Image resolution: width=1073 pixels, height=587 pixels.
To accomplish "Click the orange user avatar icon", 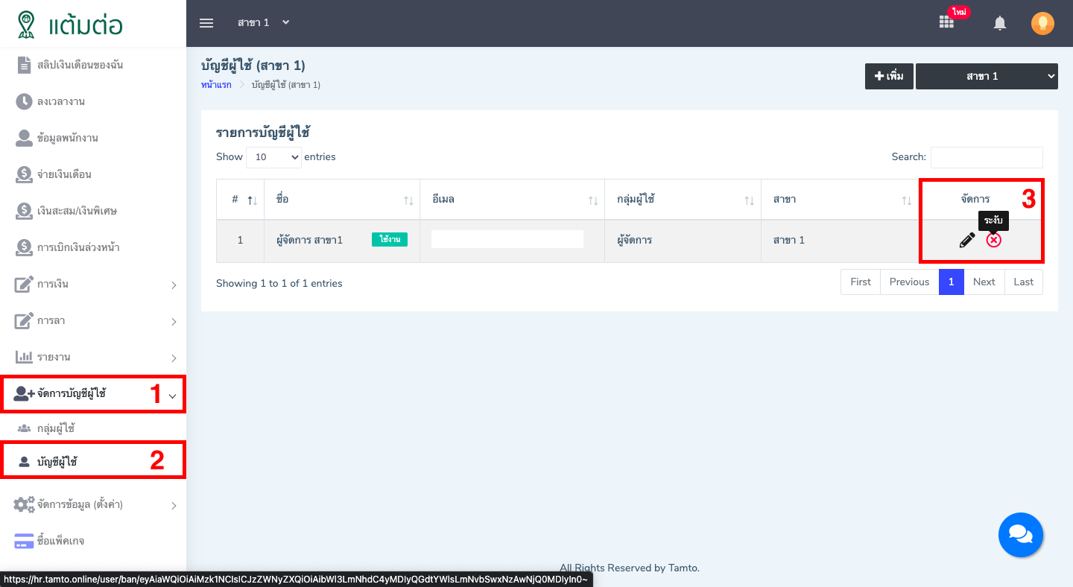I will pyautogui.click(x=1042, y=23).
